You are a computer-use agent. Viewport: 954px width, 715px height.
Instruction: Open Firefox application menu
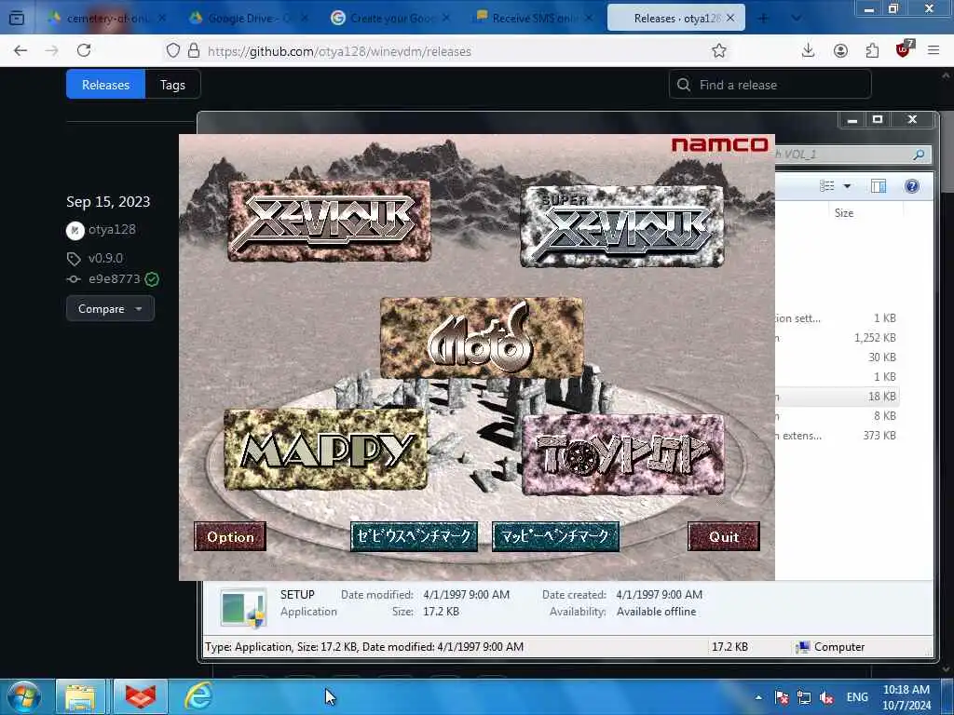[x=934, y=50]
